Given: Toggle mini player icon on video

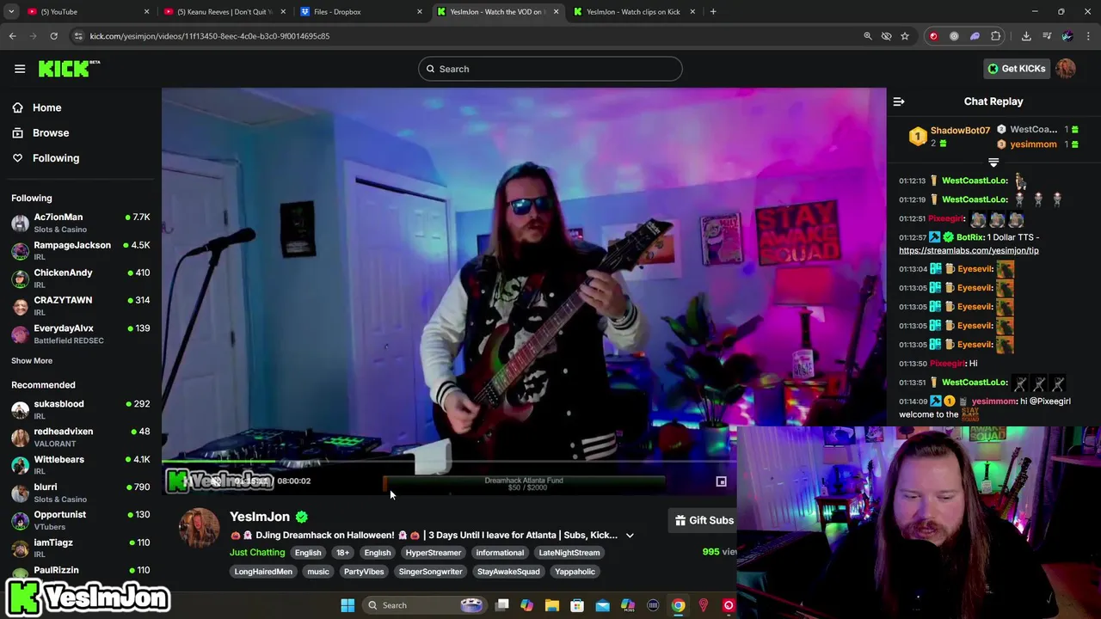Looking at the screenshot, I should (x=721, y=481).
